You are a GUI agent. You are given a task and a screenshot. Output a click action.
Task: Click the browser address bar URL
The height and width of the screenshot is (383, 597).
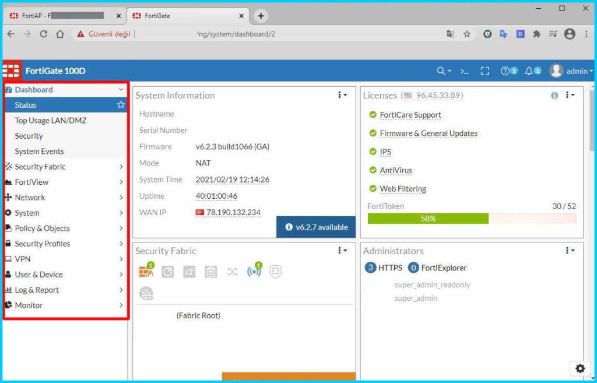point(236,34)
